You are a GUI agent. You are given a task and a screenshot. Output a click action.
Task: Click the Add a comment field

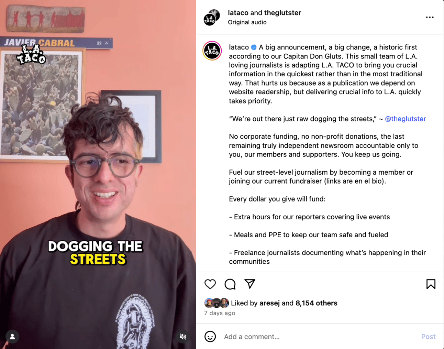pos(320,337)
